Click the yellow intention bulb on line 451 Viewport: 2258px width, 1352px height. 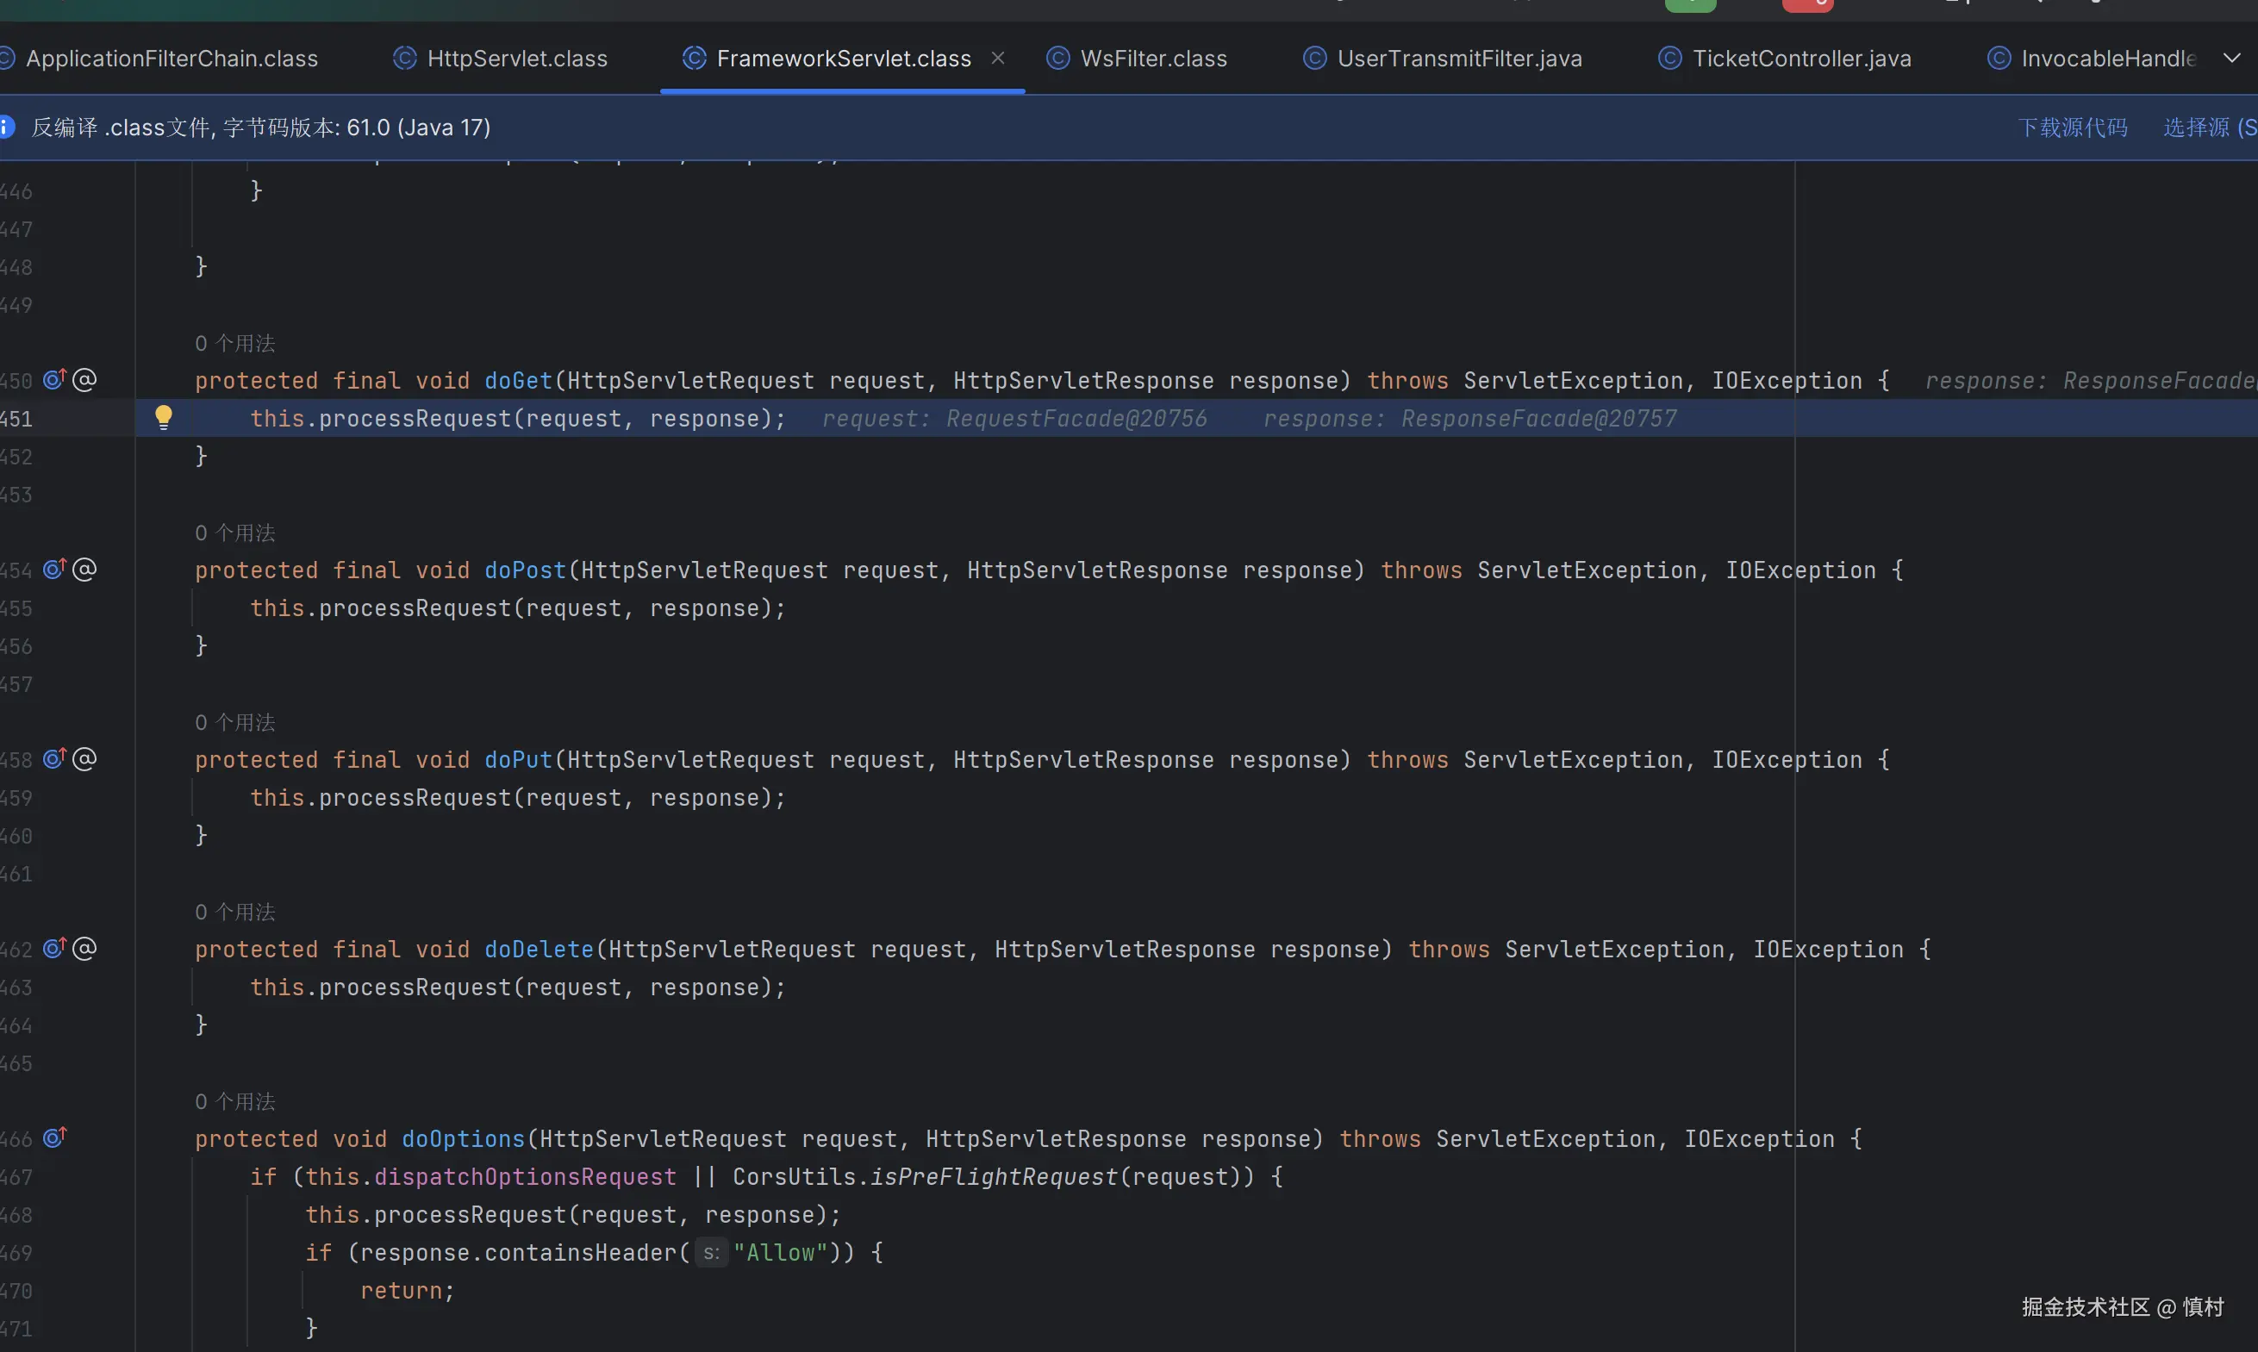pyautogui.click(x=163, y=417)
